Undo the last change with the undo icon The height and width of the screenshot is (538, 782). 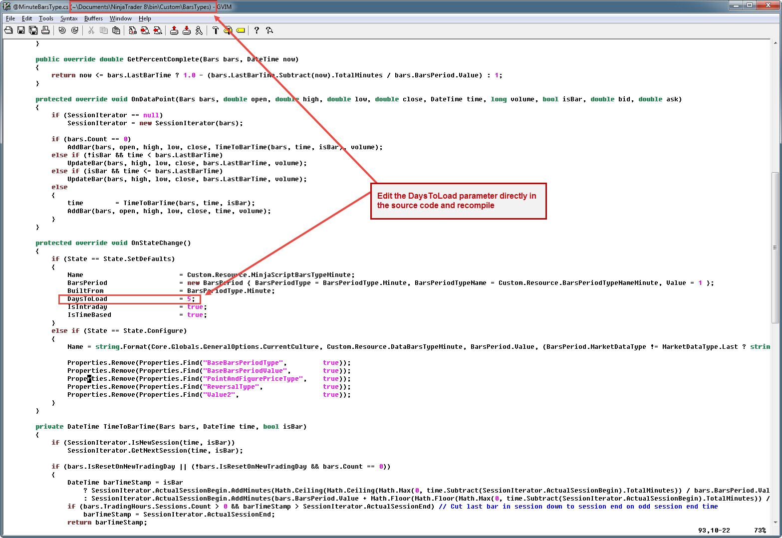coord(62,30)
